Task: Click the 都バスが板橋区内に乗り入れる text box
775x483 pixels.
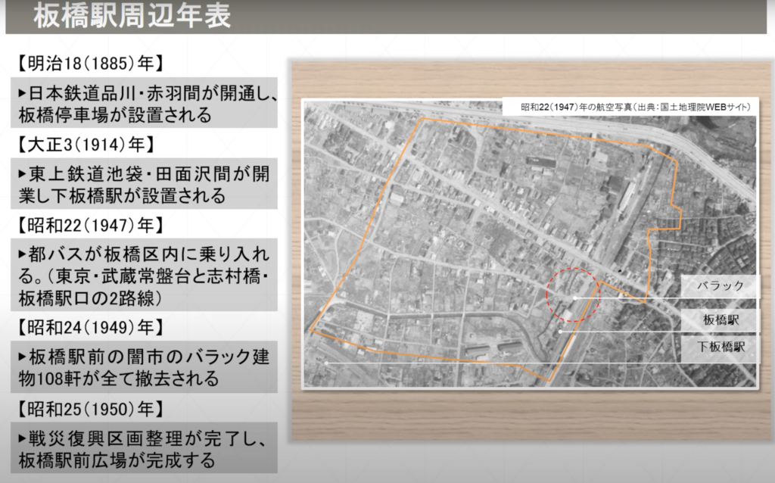Action: 144,276
